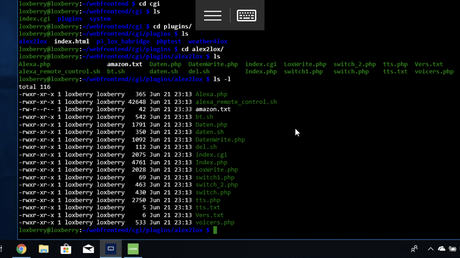Open the Mail app on the taskbar
The image size is (460, 258).
88,249
